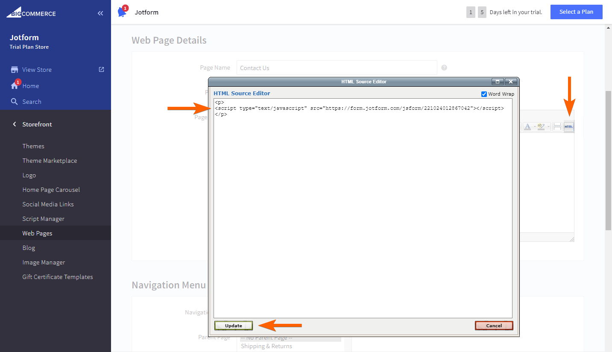Collapse the sidebar with the double-chevron icon
The height and width of the screenshot is (352, 612).
coord(100,13)
